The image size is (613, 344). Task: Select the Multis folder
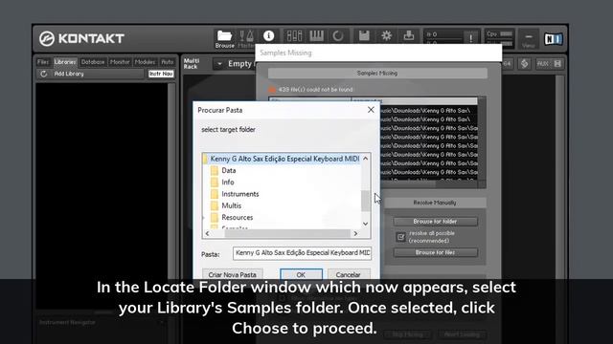pyautogui.click(x=231, y=205)
